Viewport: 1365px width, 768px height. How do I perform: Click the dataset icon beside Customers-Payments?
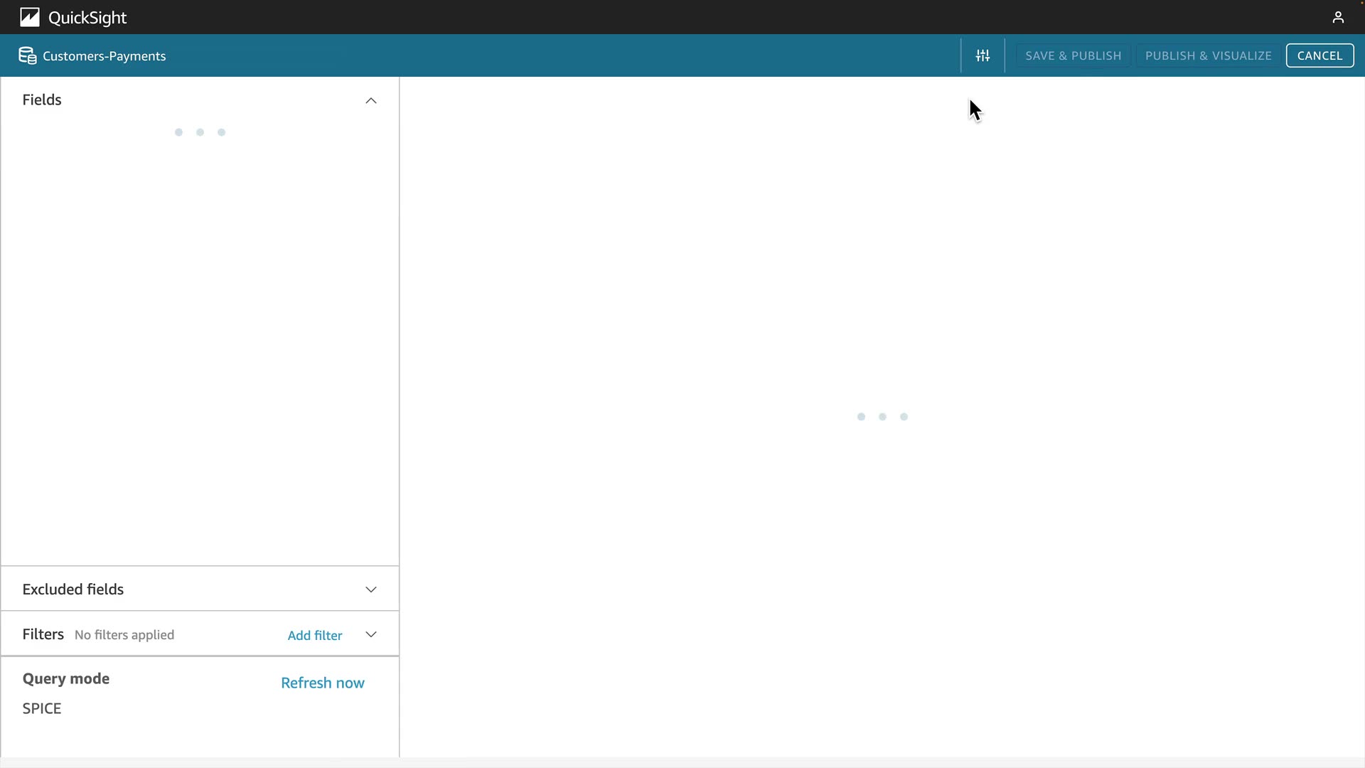(x=27, y=55)
